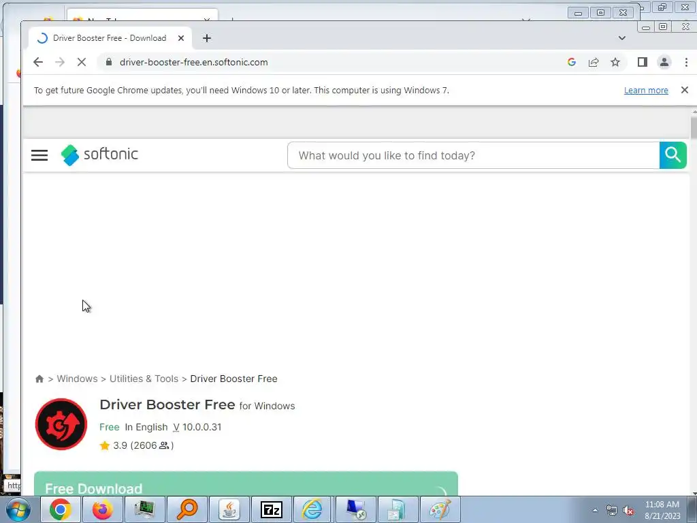The height and width of the screenshot is (523, 697).
Task: Click the Driver Booster Free title
Action: (167, 405)
